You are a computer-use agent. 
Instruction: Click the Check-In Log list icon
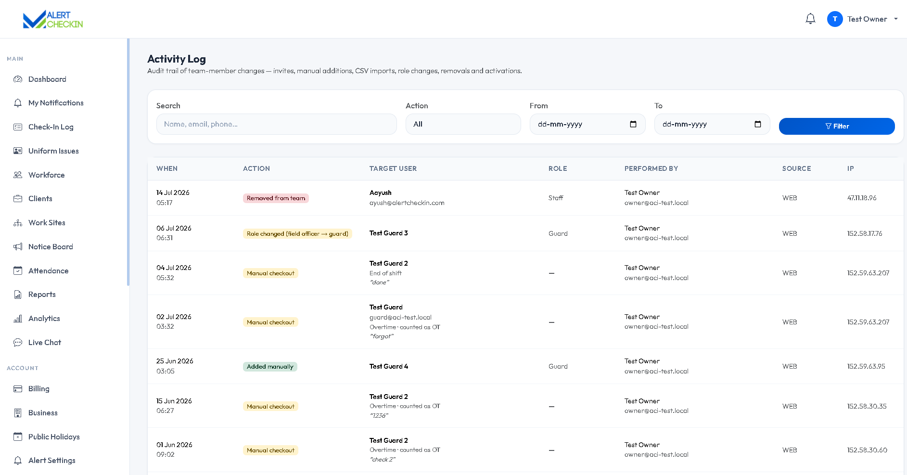tap(18, 127)
